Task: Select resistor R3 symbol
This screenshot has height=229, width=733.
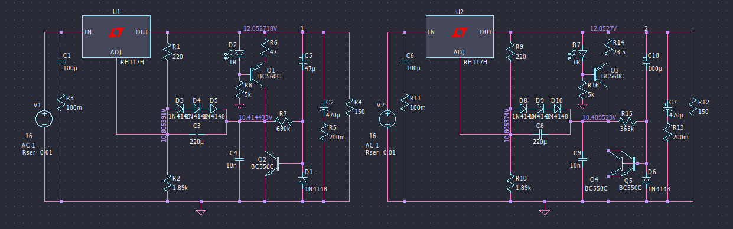Action: coord(61,103)
